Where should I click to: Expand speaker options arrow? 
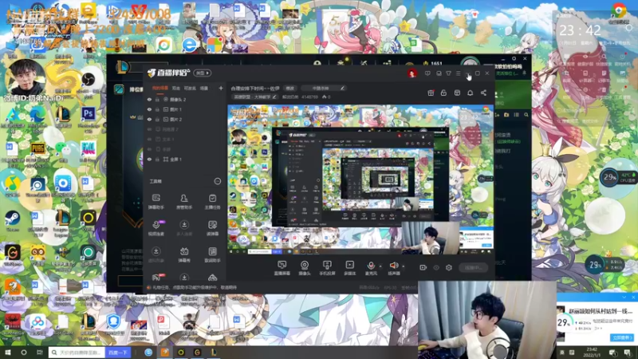click(404, 266)
